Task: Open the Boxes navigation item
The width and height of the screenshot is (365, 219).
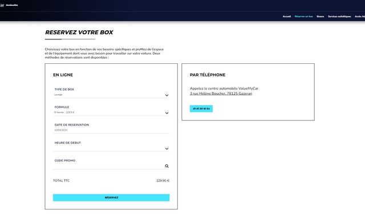Action: click(x=321, y=17)
